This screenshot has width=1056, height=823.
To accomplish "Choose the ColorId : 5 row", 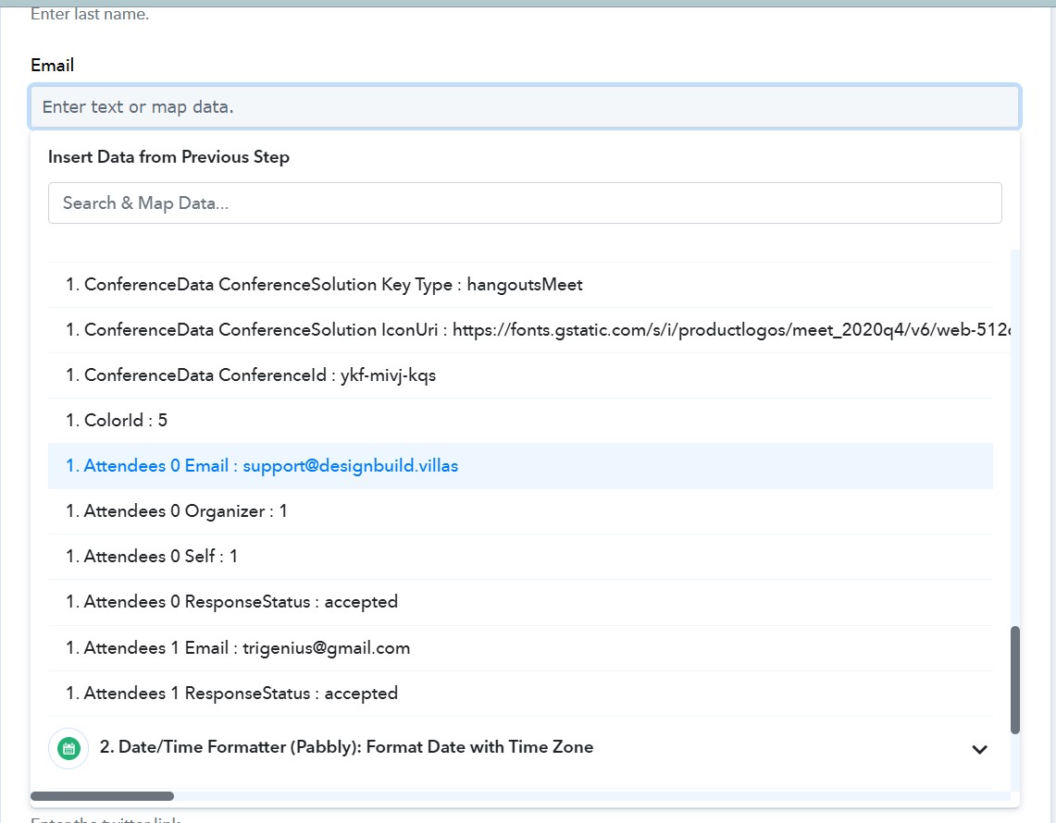I will pyautogui.click(x=520, y=421).
